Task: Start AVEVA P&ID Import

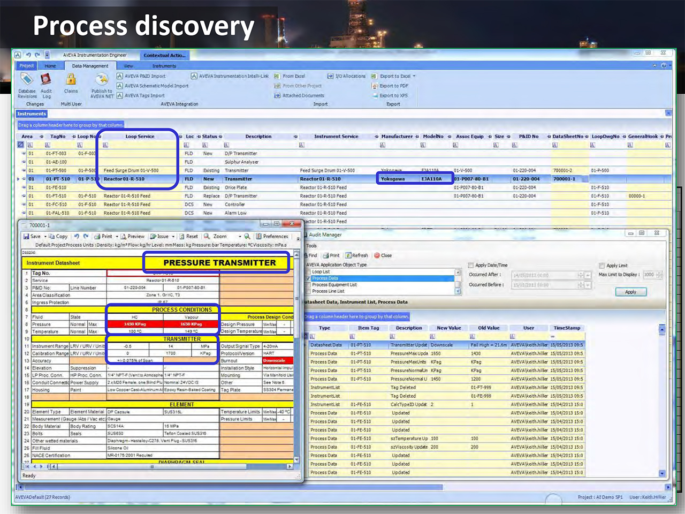Action: click(x=141, y=76)
